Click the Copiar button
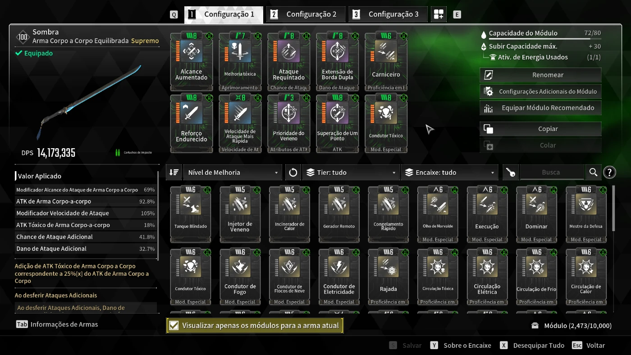 click(540, 129)
